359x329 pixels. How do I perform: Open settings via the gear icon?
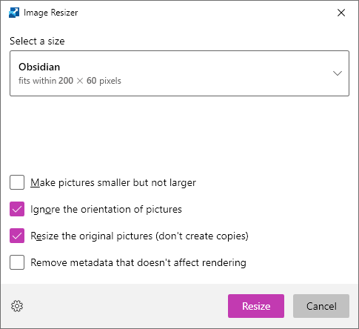click(17, 306)
